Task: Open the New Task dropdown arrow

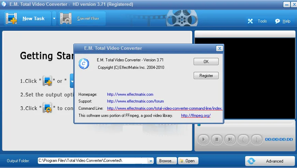Action: tap(54, 18)
